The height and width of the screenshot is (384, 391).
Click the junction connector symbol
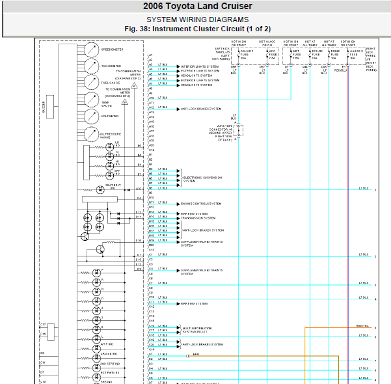[x=238, y=130]
